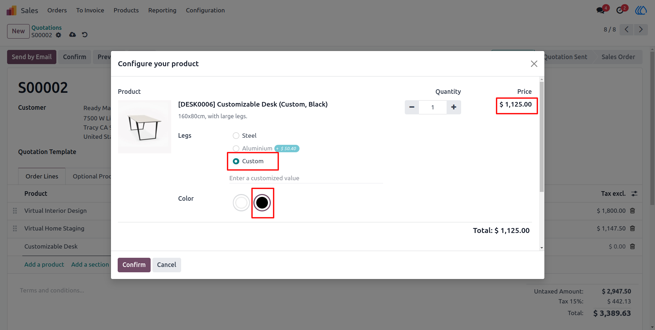Open column options adjust icon
The image size is (655, 330).
click(x=634, y=194)
